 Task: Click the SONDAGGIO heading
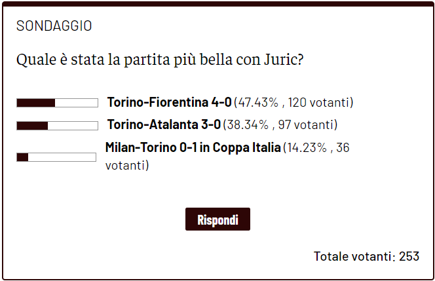[54, 26]
